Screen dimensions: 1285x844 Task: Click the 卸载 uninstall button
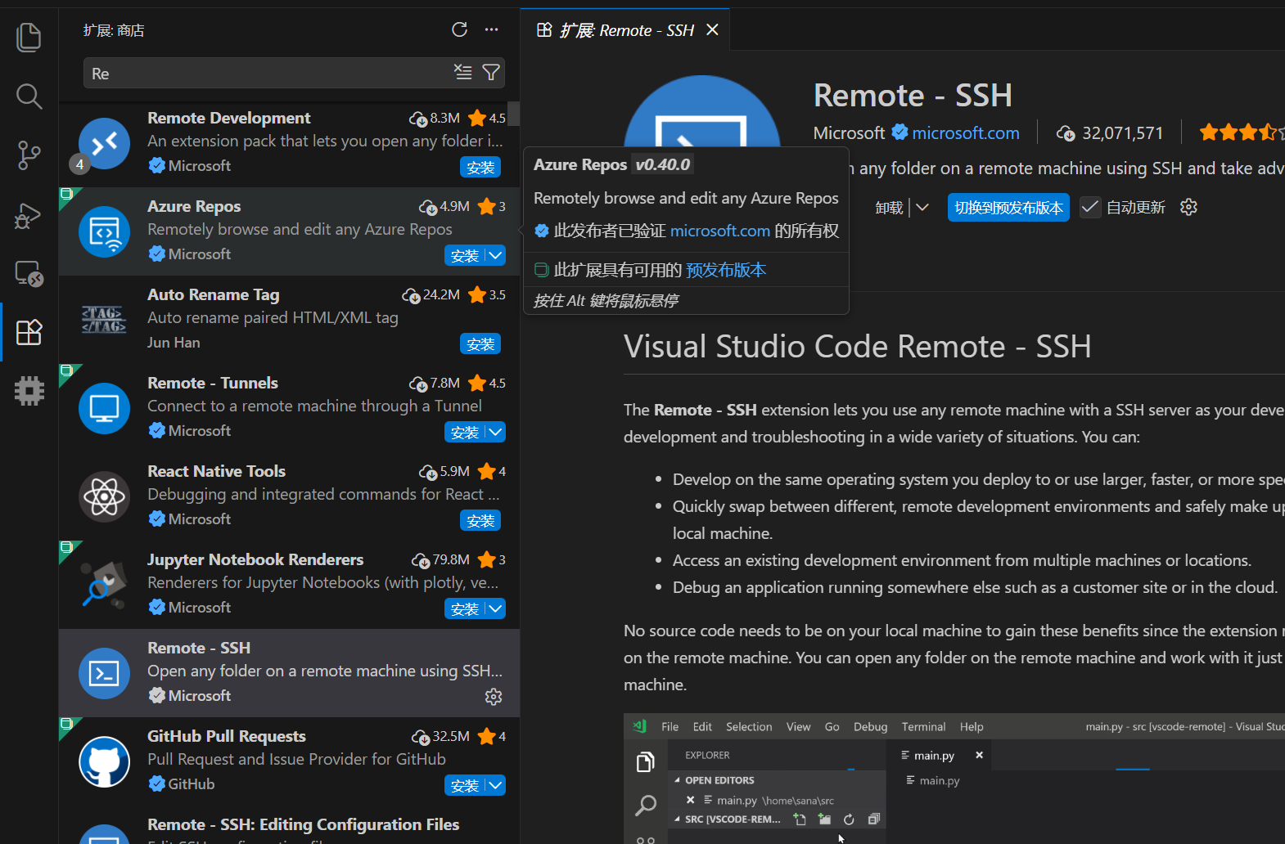[x=889, y=208]
